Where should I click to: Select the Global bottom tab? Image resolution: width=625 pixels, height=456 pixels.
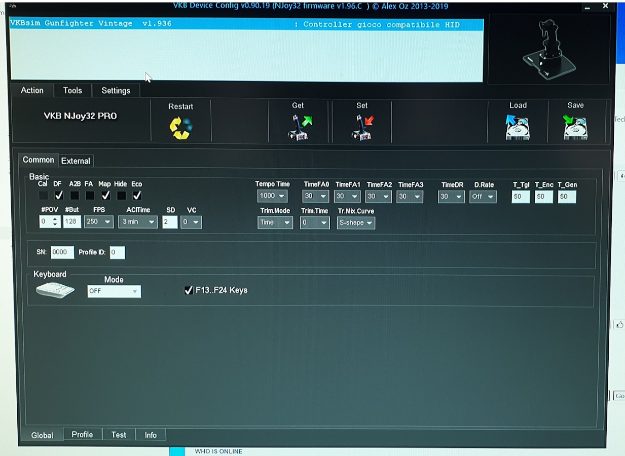(x=42, y=435)
